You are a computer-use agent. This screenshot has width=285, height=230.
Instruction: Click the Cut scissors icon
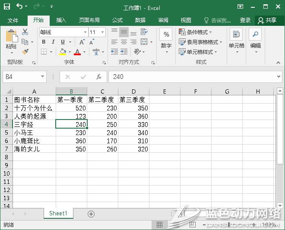25,32
